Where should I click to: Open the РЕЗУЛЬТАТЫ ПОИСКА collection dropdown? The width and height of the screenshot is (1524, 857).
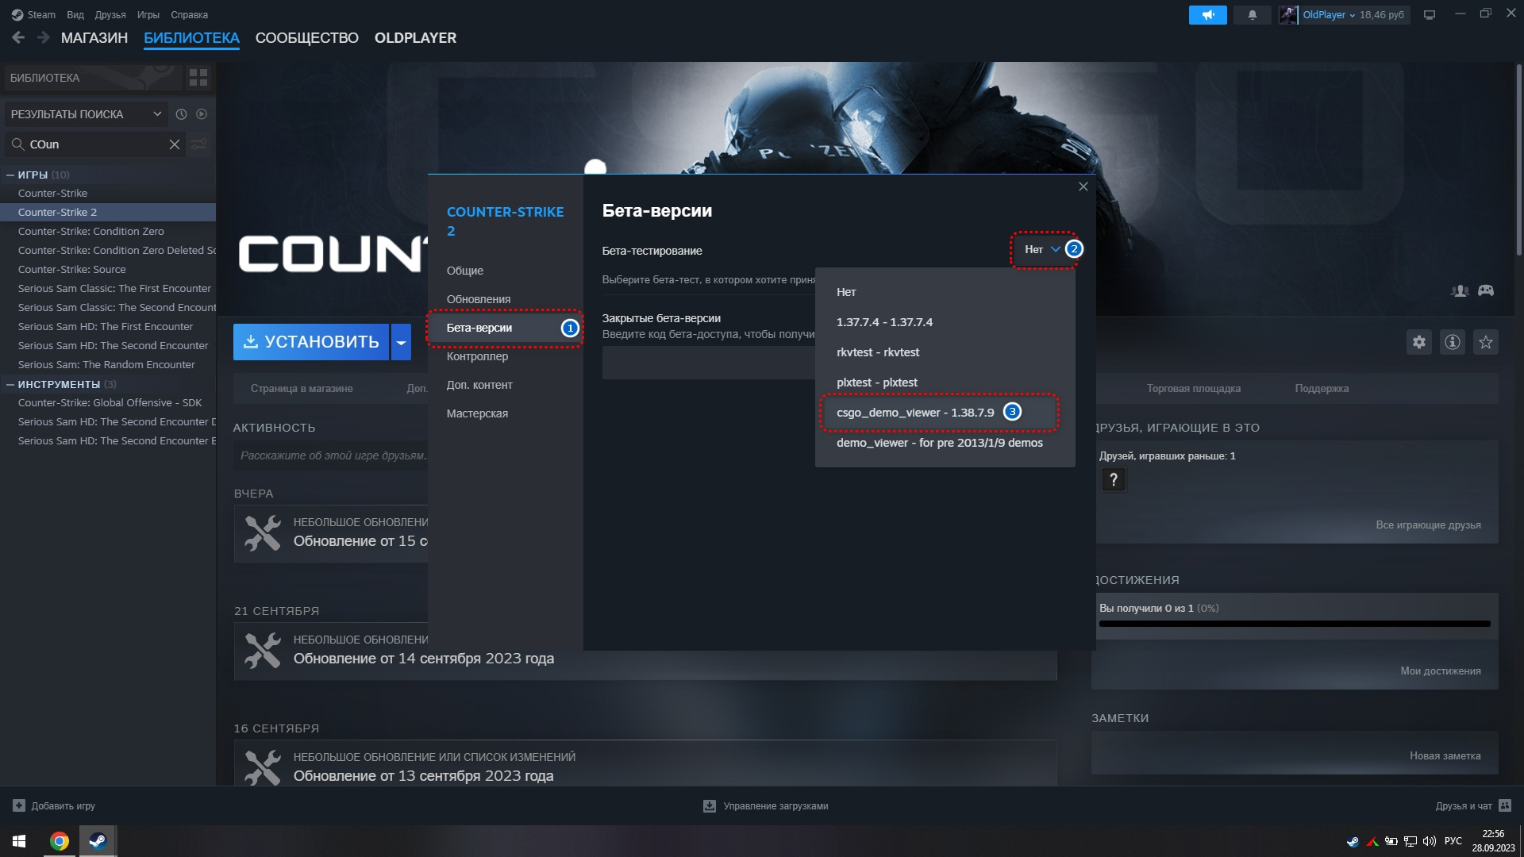click(86, 114)
